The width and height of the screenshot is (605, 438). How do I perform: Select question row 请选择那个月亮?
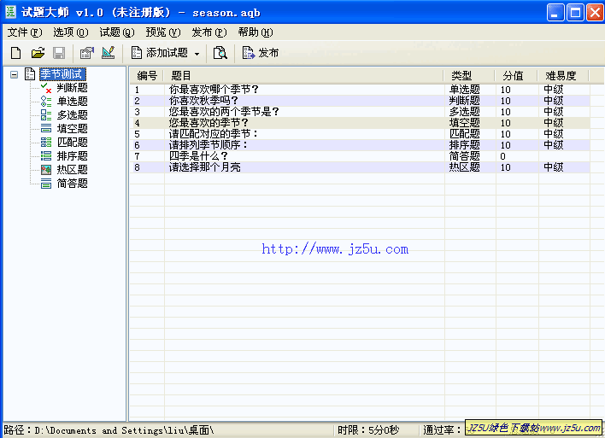pos(205,167)
